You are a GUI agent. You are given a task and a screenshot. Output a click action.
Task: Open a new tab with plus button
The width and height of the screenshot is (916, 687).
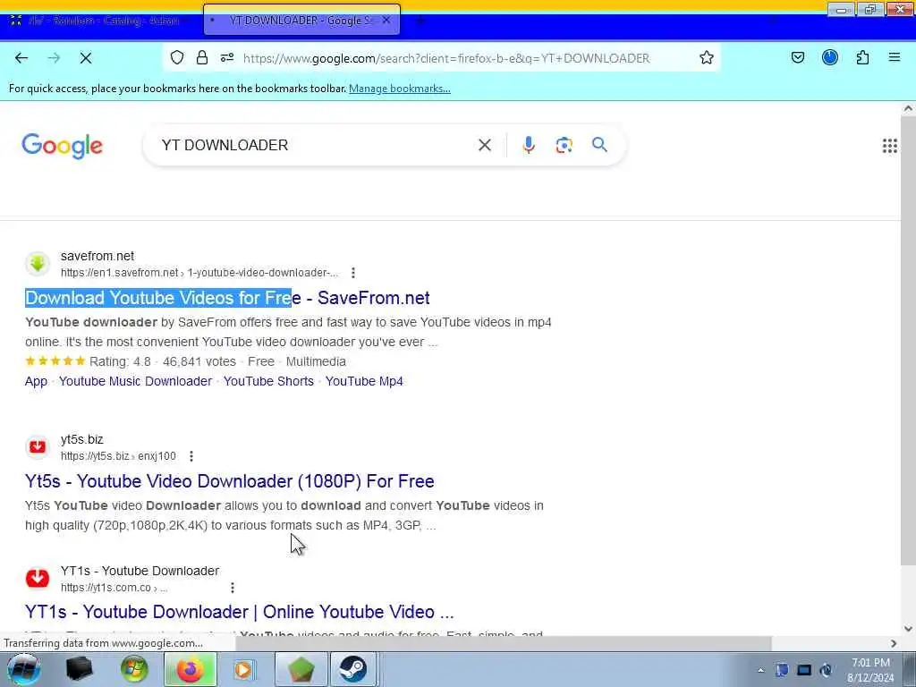pyautogui.click(x=420, y=21)
